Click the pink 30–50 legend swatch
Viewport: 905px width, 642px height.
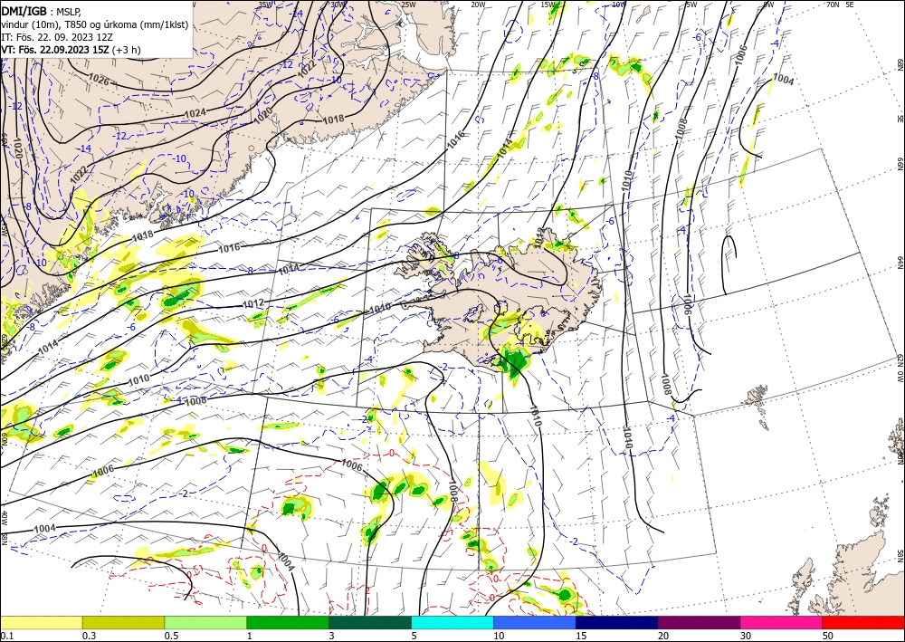coord(782,622)
